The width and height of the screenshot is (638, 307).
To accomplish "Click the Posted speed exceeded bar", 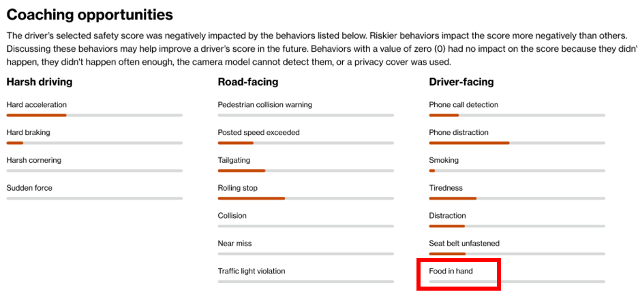I will point(305,143).
